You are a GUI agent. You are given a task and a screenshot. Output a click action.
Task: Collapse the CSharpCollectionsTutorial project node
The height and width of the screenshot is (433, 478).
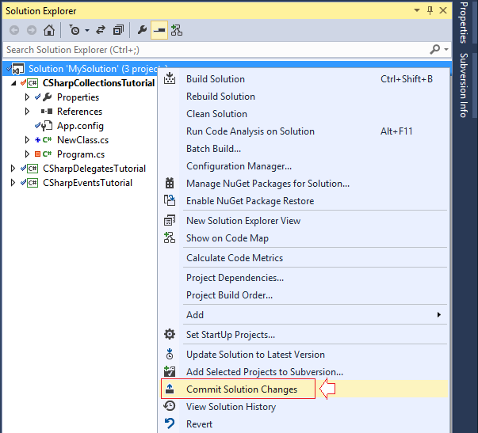click(x=13, y=83)
